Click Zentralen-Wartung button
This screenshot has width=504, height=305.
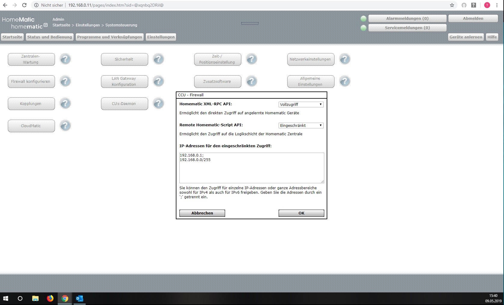[x=31, y=59]
